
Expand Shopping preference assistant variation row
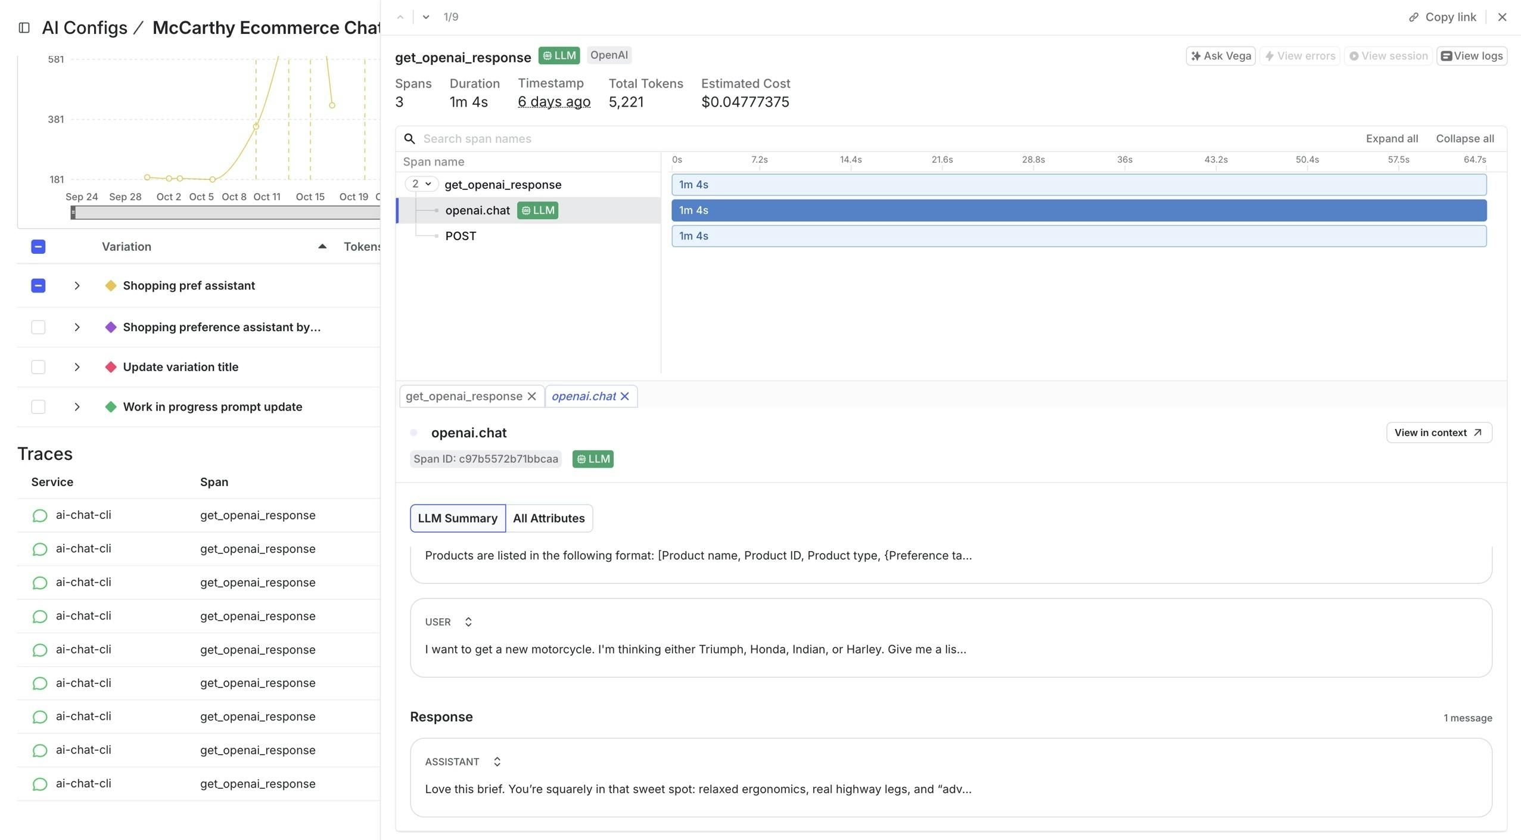77,327
